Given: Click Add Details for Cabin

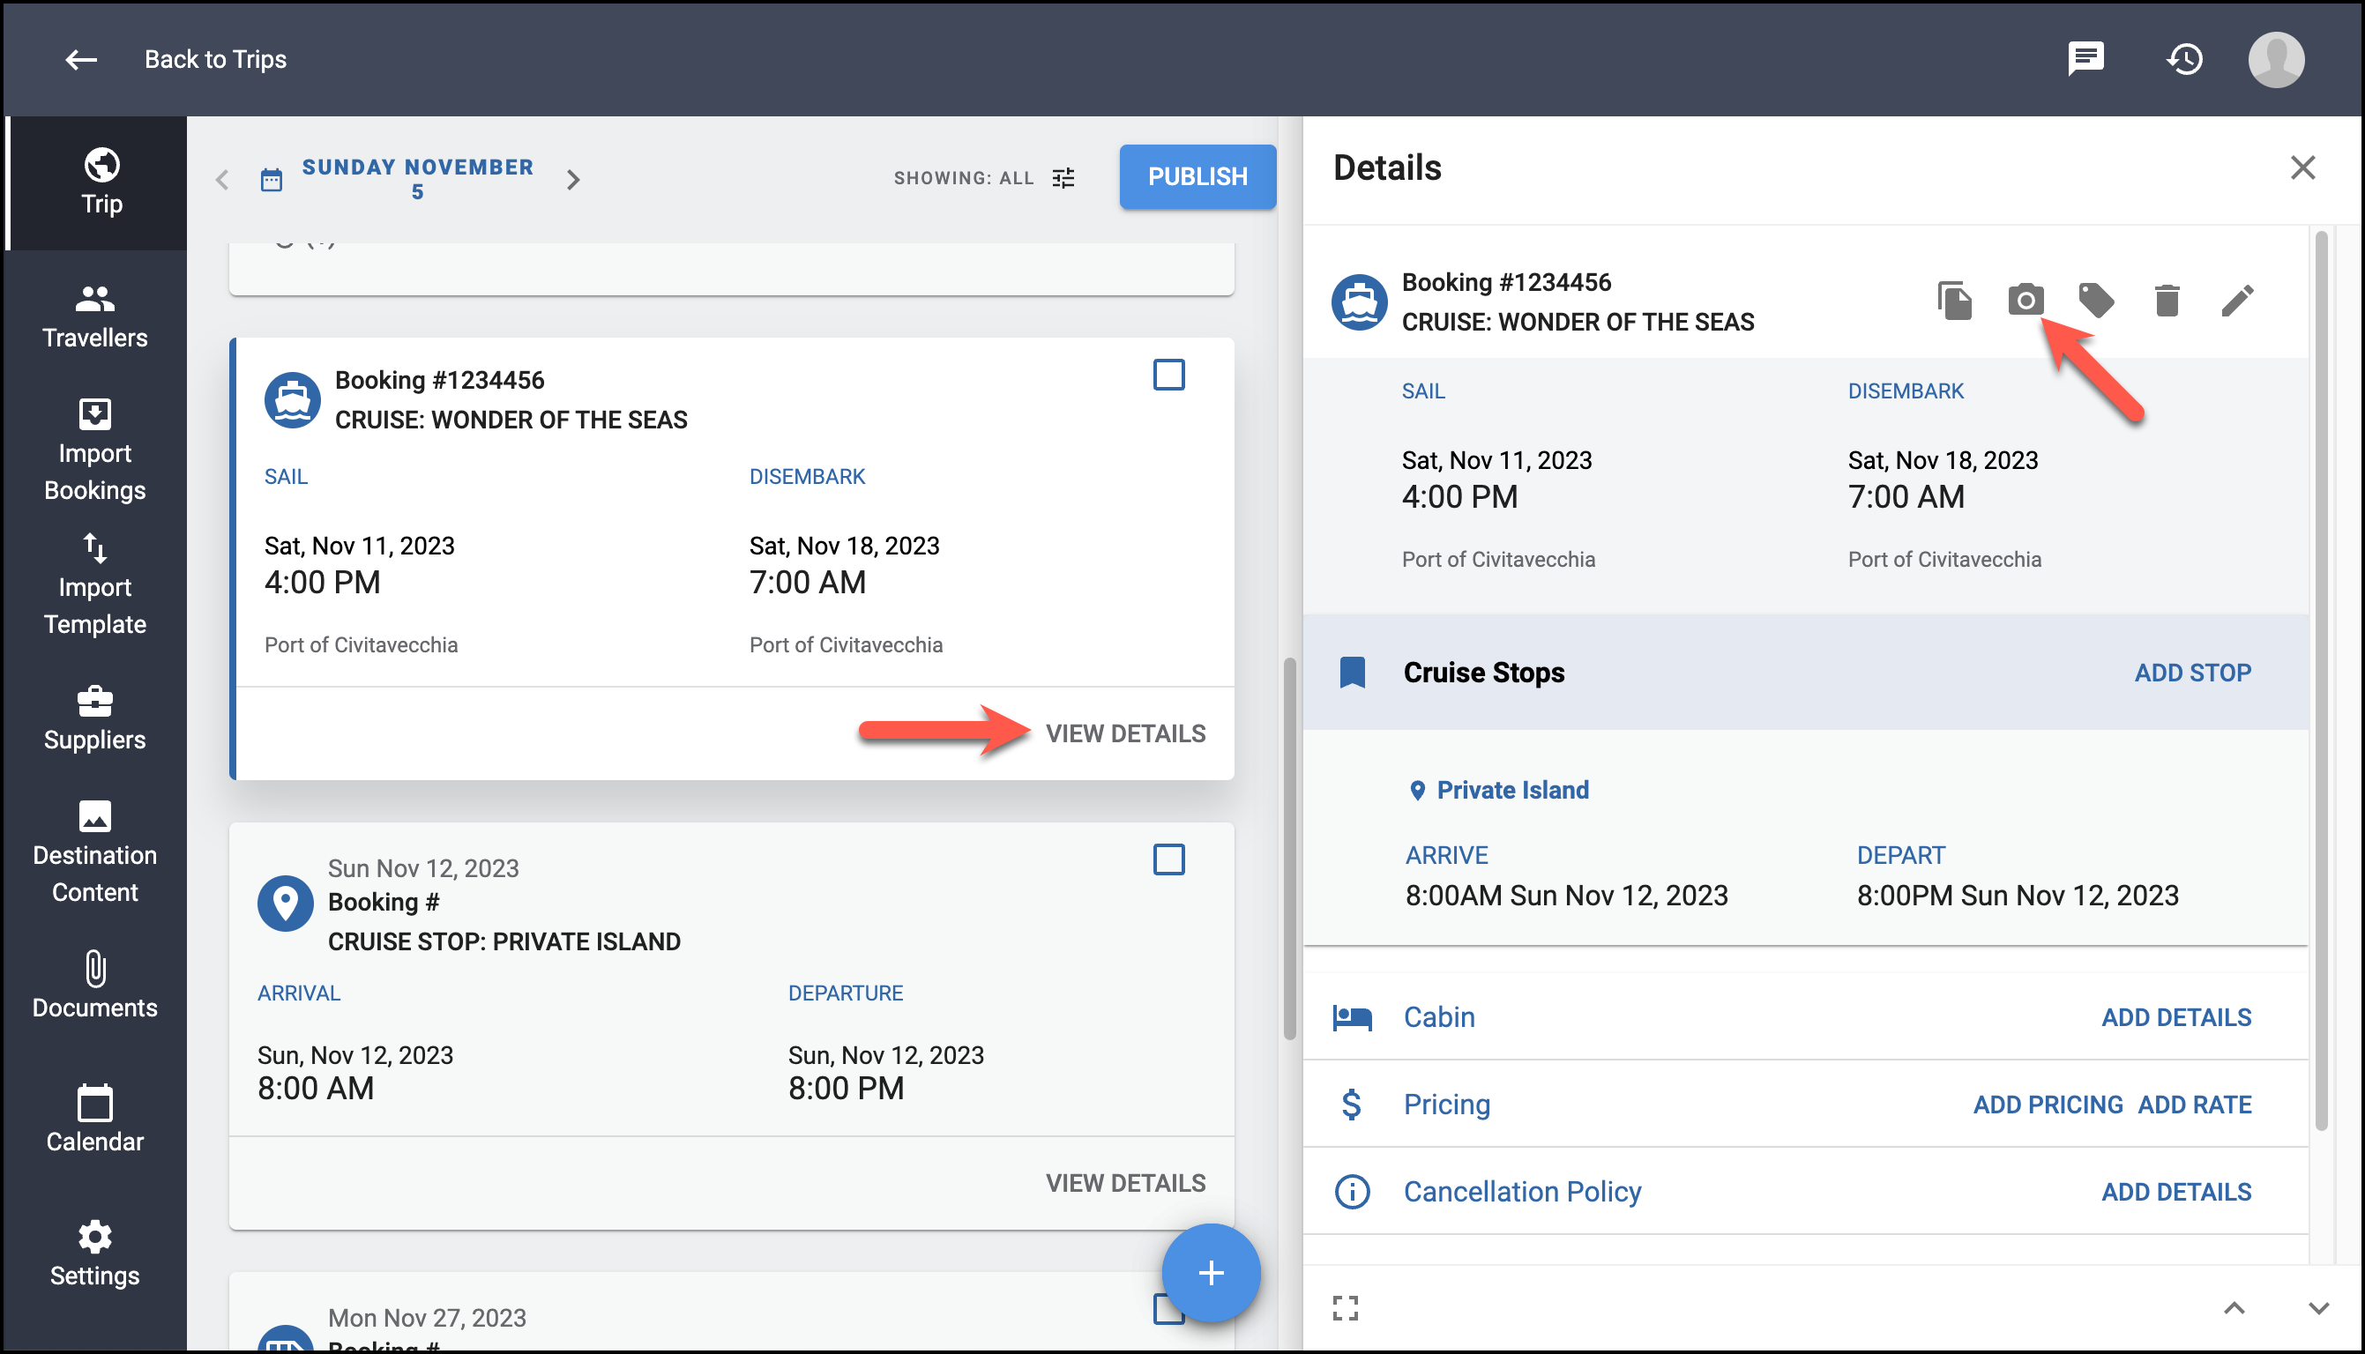Looking at the screenshot, I should click(x=2175, y=1017).
